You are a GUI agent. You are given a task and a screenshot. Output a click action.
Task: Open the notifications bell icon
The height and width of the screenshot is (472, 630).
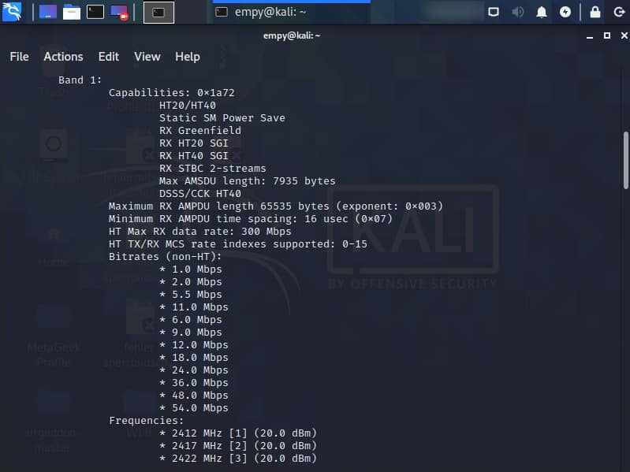[x=542, y=12]
